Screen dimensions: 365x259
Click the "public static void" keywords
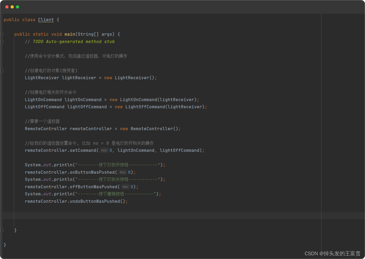[x=38, y=34]
